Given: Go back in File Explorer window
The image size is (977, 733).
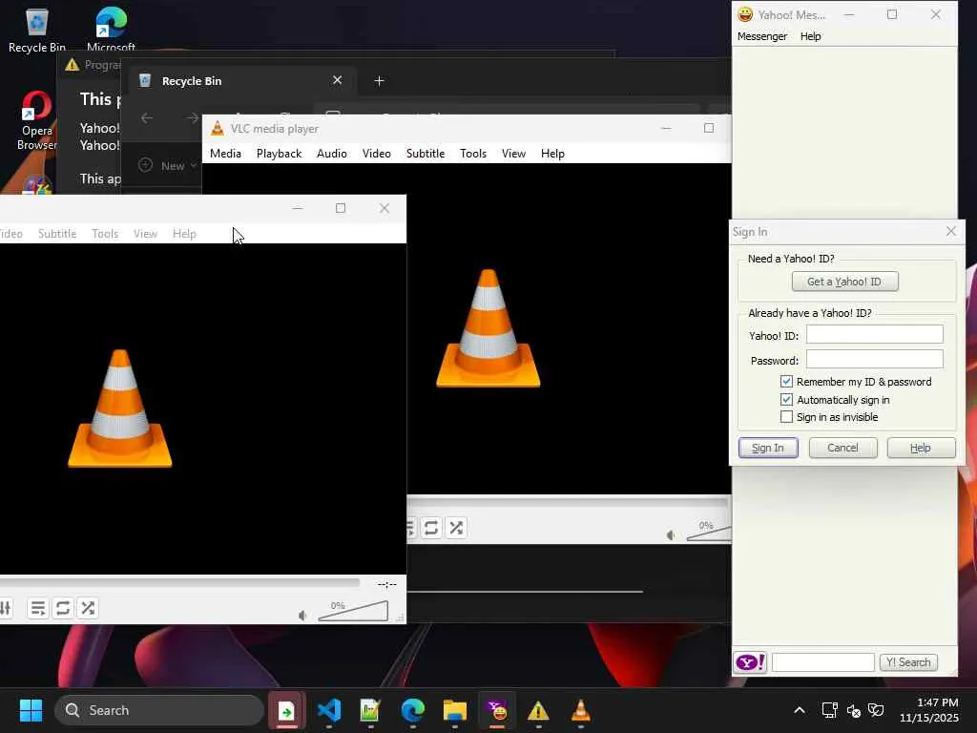Looking at the screenshot, I should pos(147,118).
